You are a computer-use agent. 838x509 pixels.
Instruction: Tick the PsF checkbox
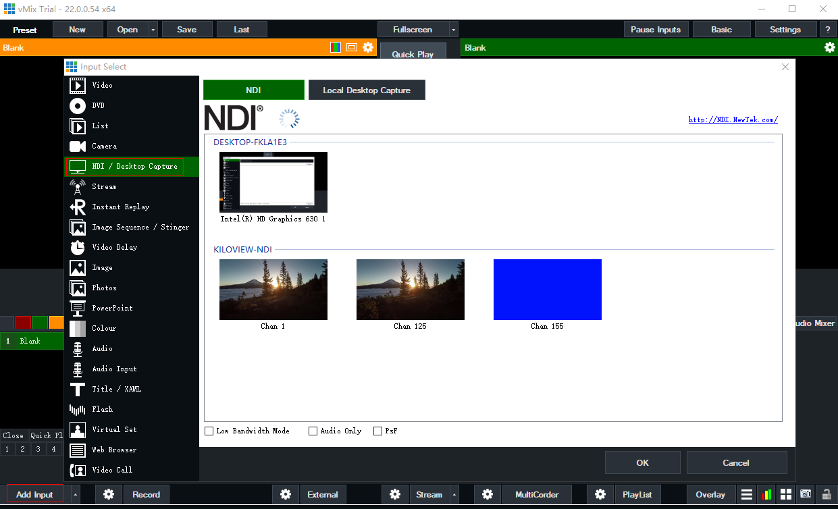377,431
